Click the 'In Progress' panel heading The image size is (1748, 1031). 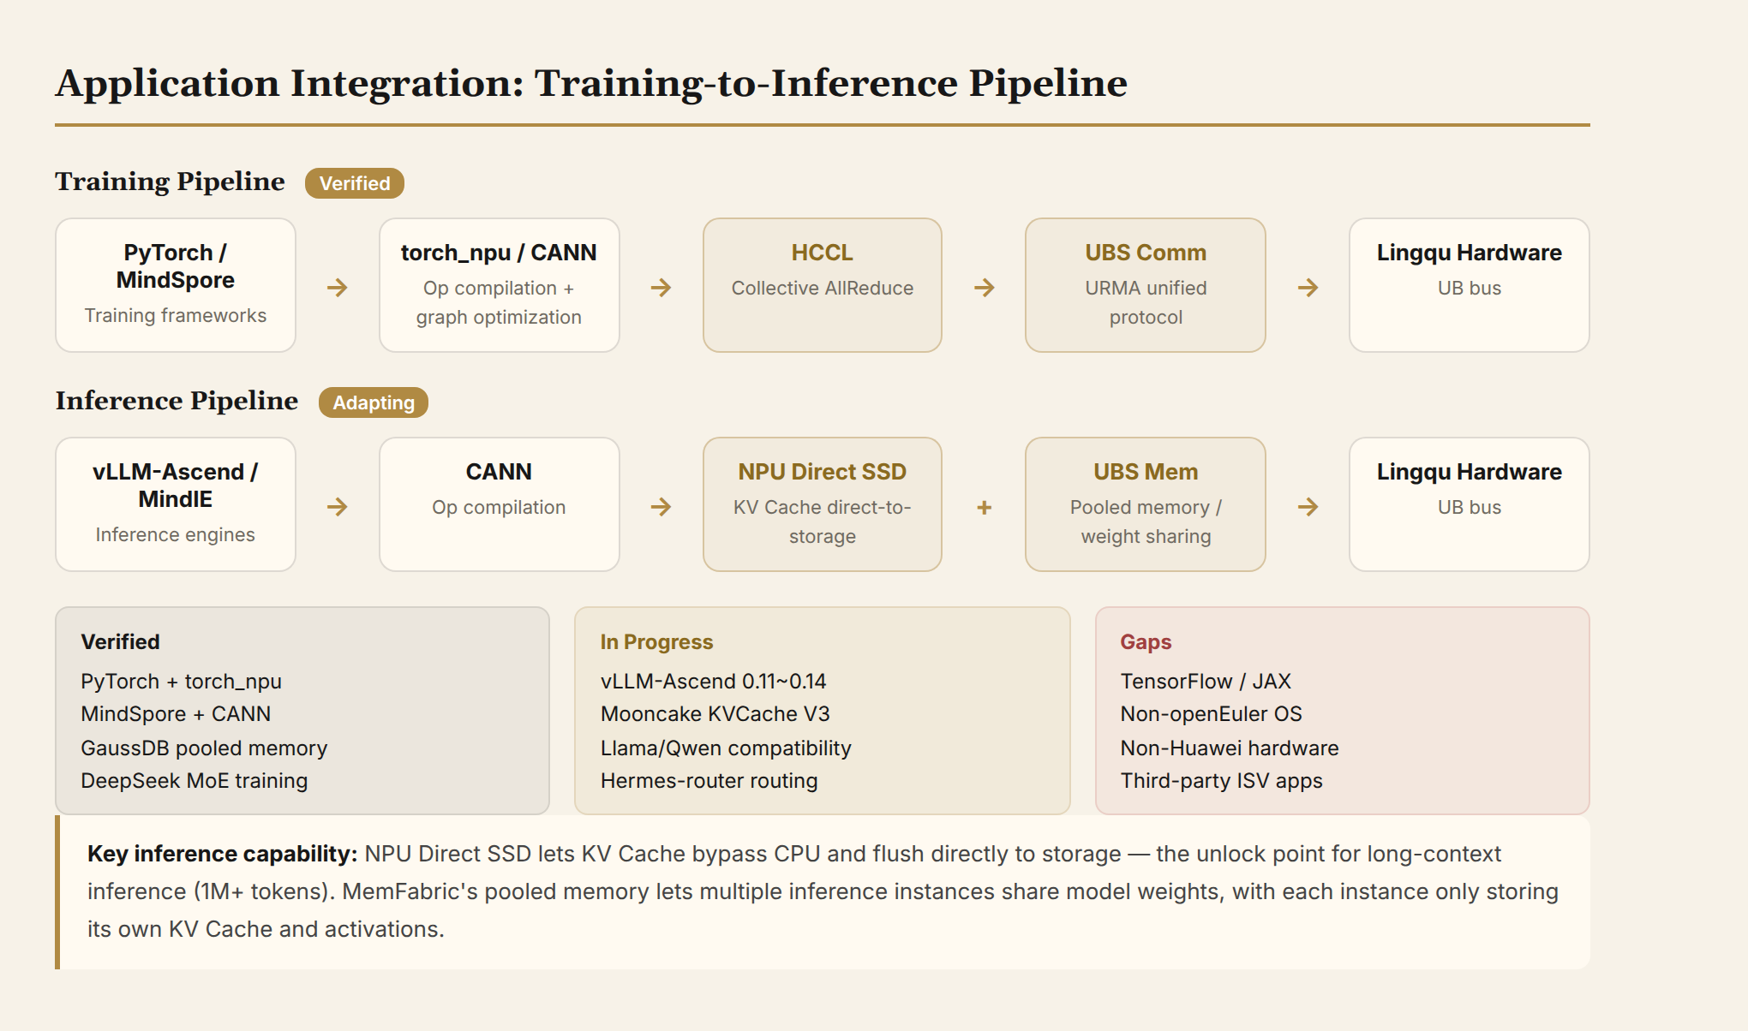point(656,642)
